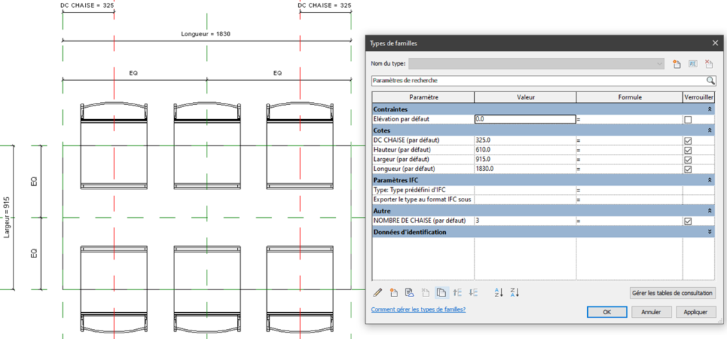Toggle lock checkbox for NOMBRE DE CHAISE
The width and height of the screenshot is (727, 339).
tap(687, 221)
